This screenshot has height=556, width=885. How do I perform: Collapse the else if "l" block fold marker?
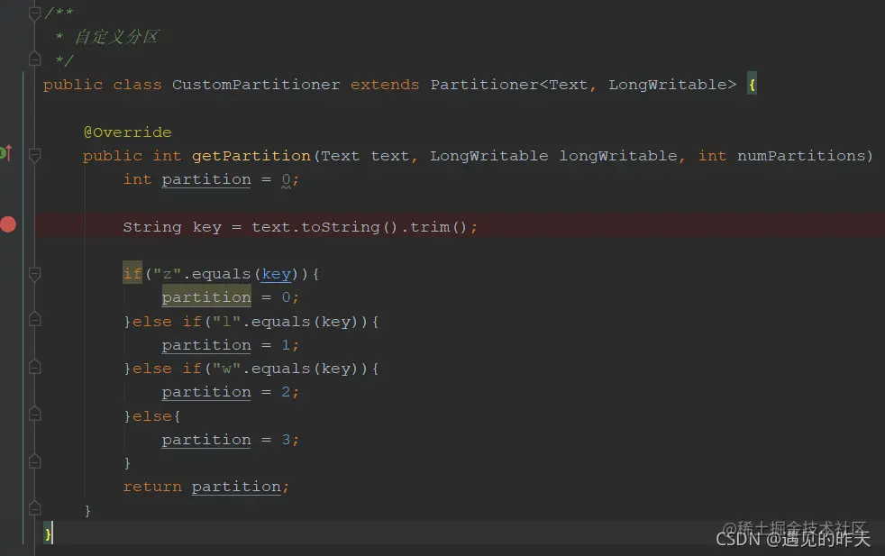coord(34,320)
